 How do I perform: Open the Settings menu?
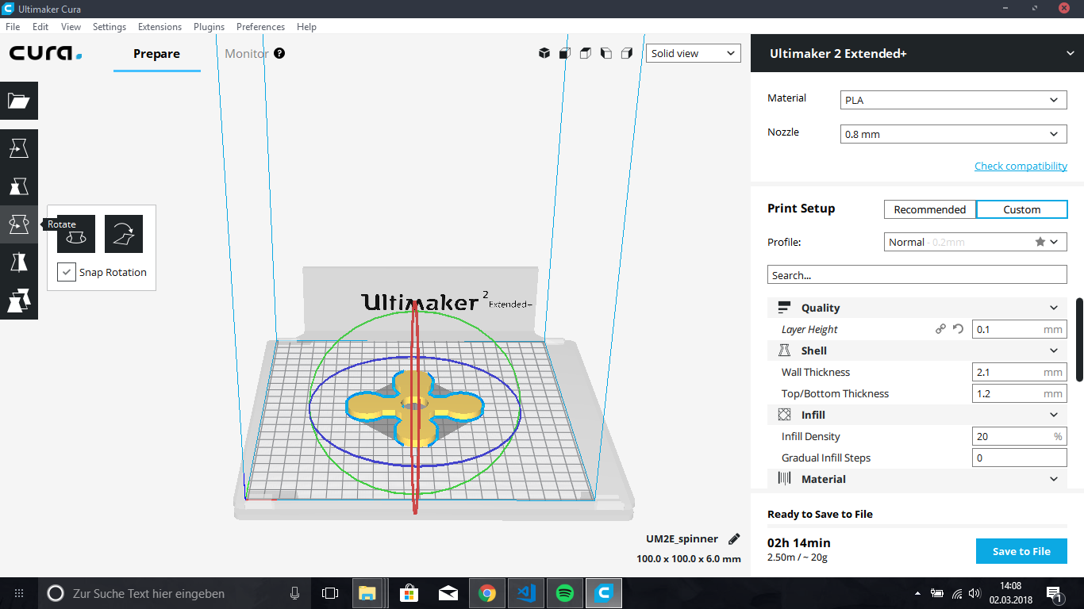(110, 26)
